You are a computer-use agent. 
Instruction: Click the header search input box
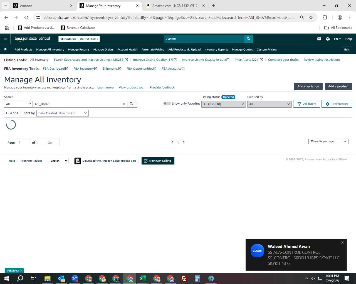click(x=204, y=39)
